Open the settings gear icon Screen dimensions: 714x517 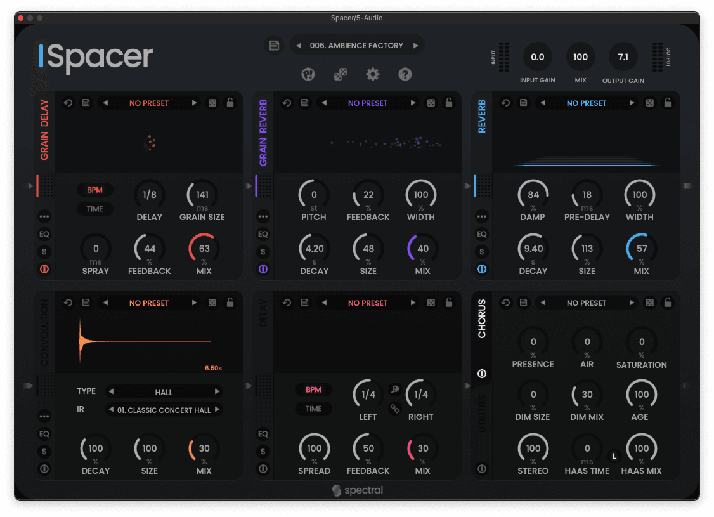(x=373, y=74)
